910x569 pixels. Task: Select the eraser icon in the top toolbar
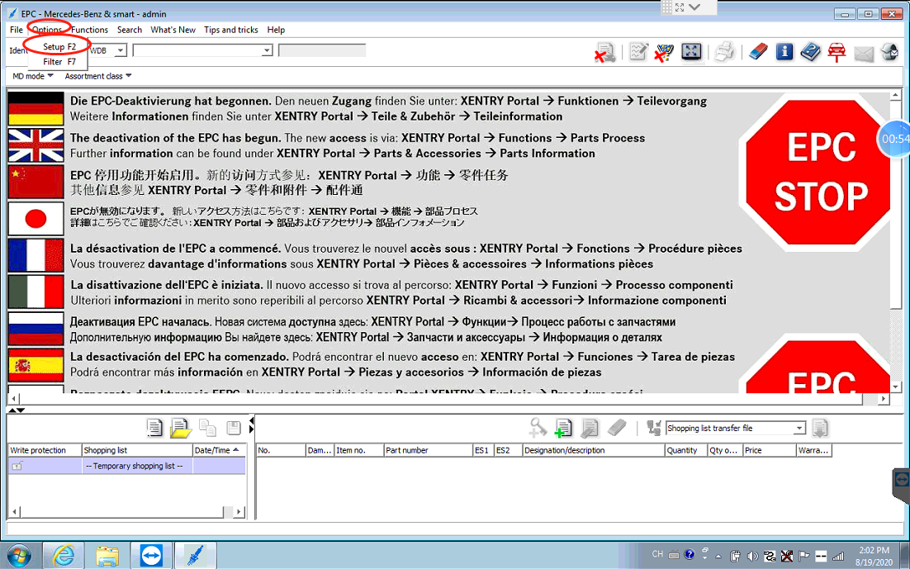pos(758,52)
